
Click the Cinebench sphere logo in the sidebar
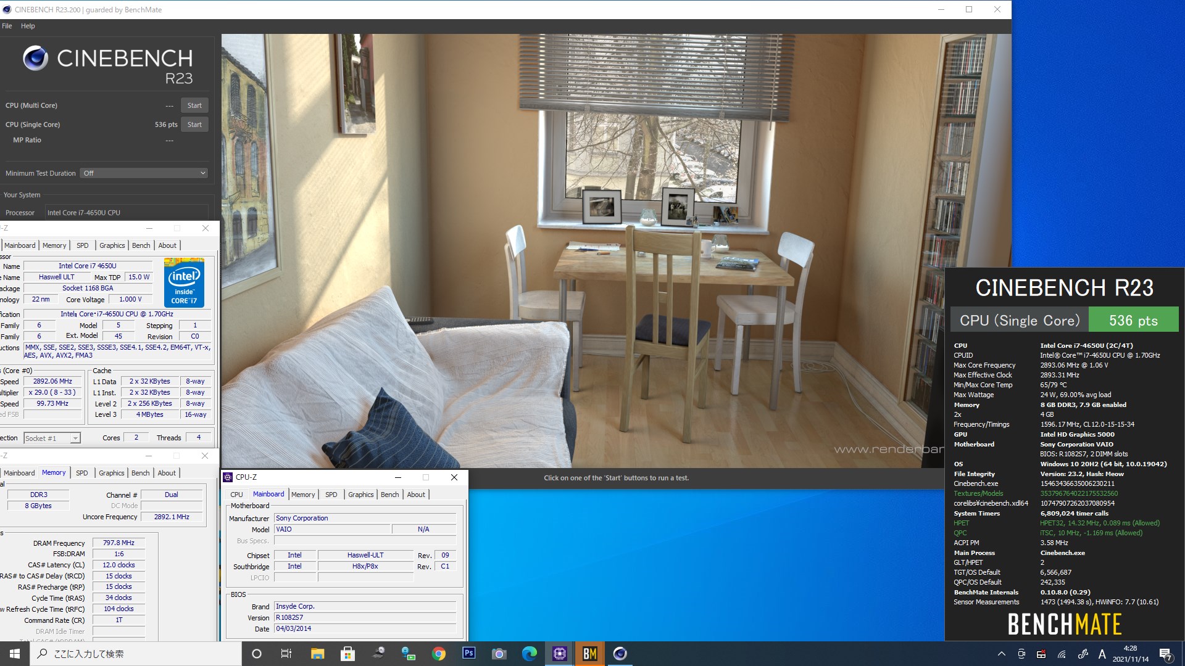pyautogui.click(x=36, y=58)
